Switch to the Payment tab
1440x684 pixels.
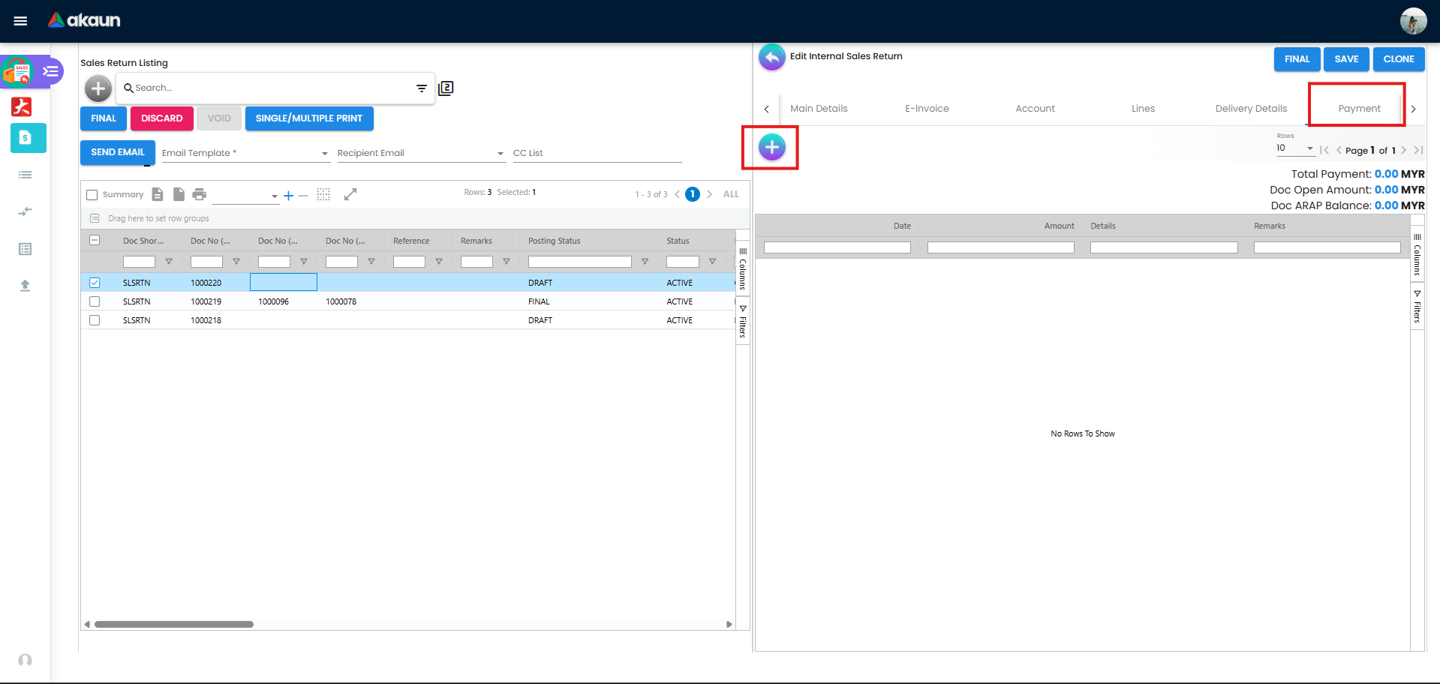click(1357, 108)
